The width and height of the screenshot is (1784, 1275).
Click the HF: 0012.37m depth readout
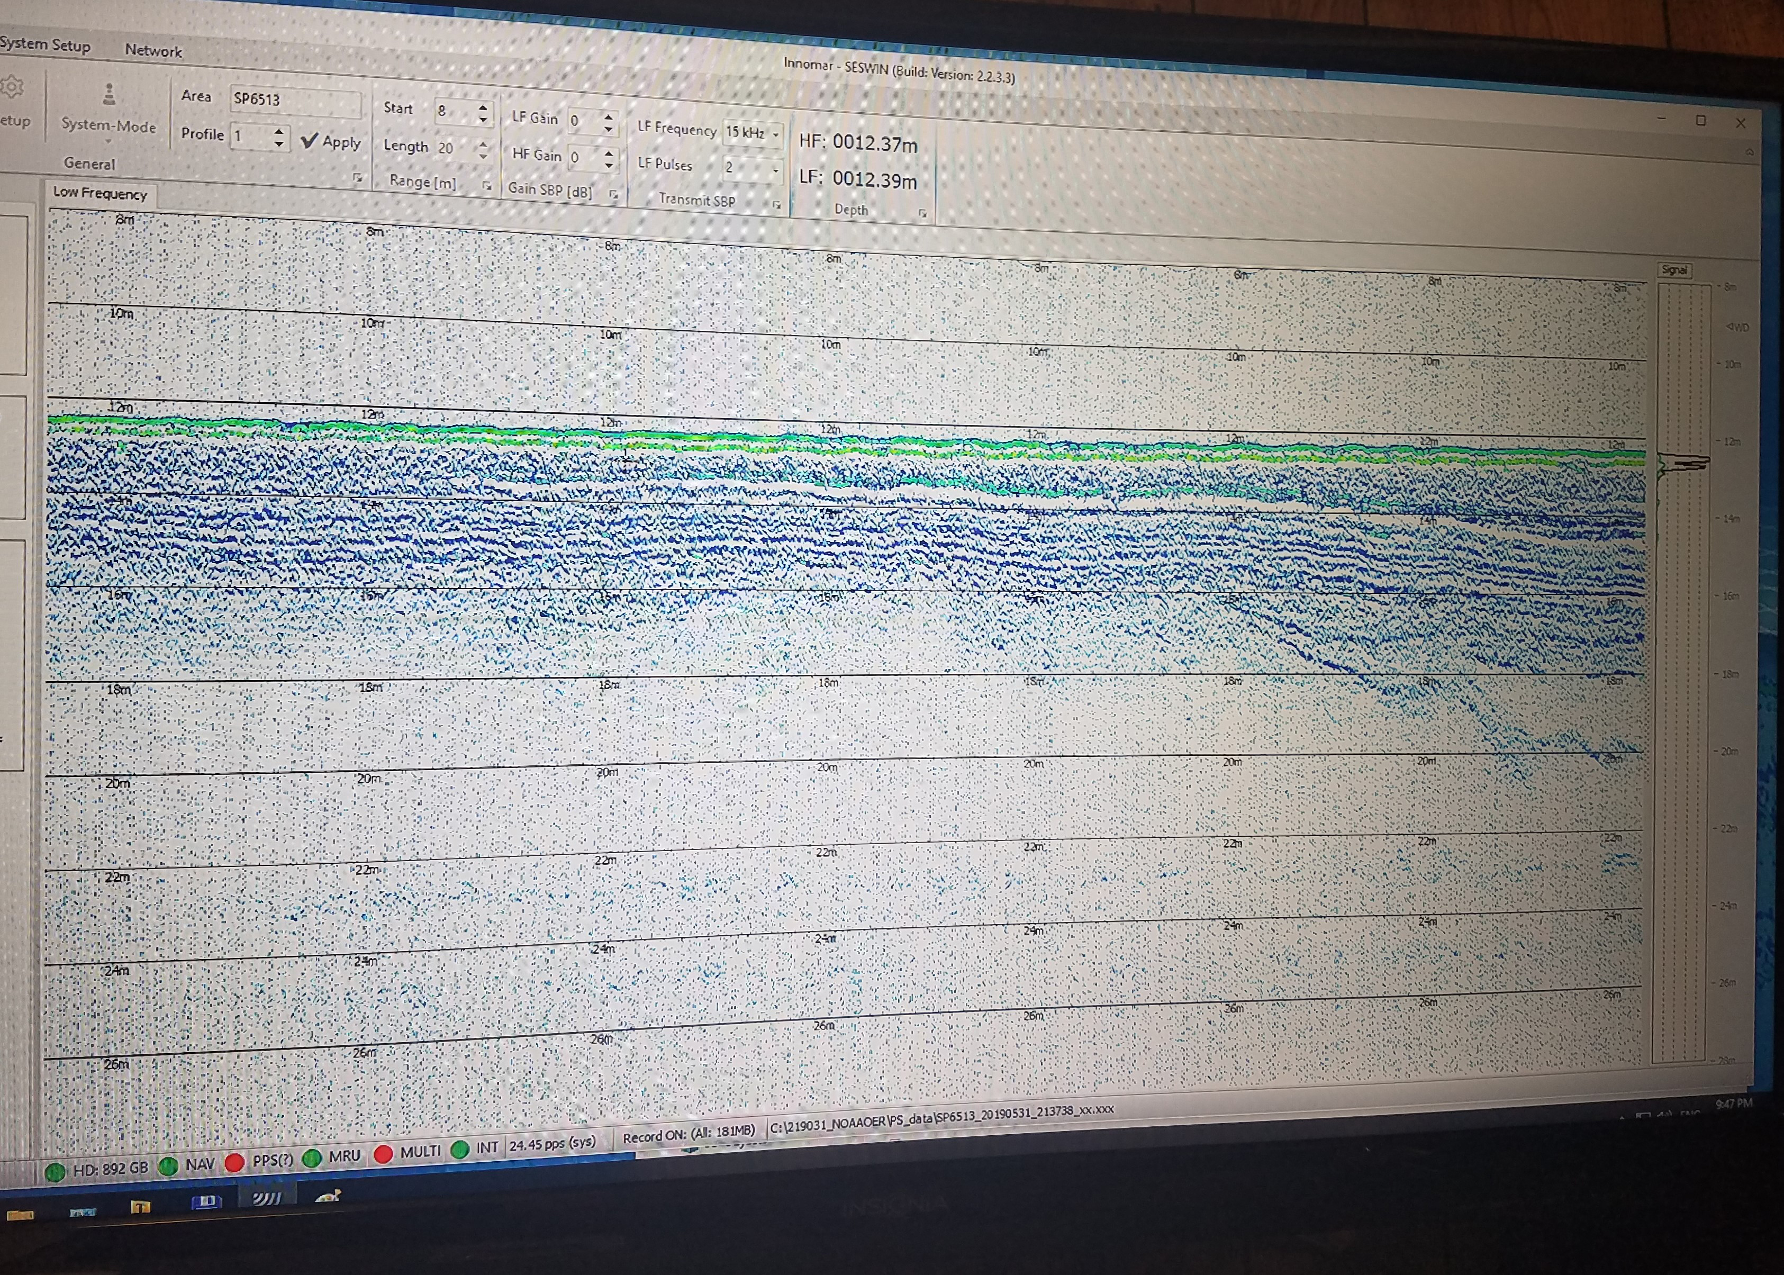tap(858, 143)
